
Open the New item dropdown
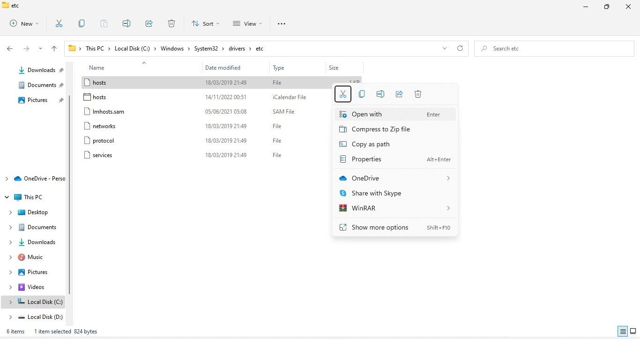(x=24, y=23)
